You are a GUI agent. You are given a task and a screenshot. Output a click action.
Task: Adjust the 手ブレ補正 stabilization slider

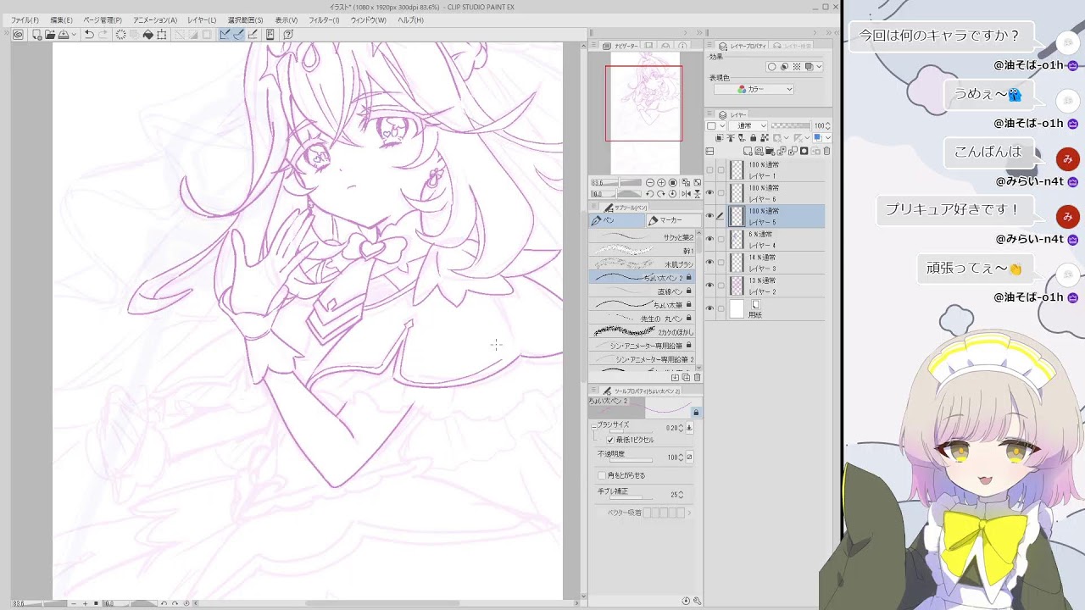coord(632,496)
